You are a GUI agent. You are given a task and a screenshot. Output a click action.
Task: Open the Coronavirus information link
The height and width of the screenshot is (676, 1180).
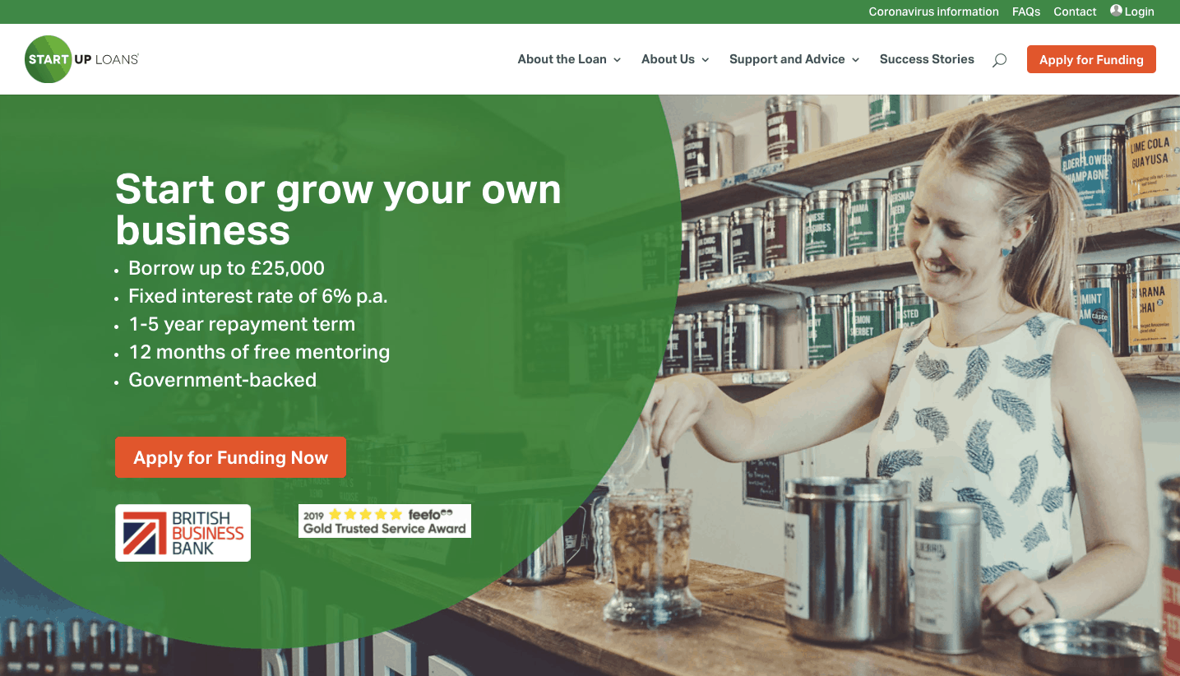pyautogui.click(x=933, y=12)
